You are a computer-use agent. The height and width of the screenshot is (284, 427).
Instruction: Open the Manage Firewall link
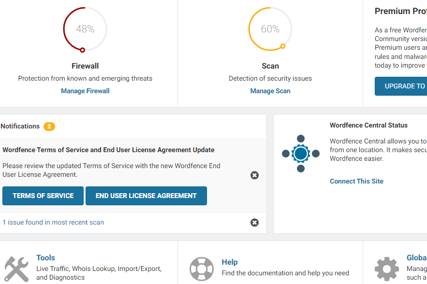click(85, 91)
